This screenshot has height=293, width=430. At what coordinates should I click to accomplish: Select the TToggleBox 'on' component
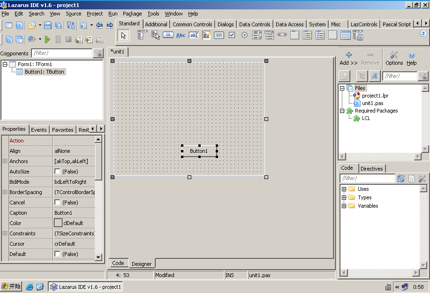click(219, 35)
